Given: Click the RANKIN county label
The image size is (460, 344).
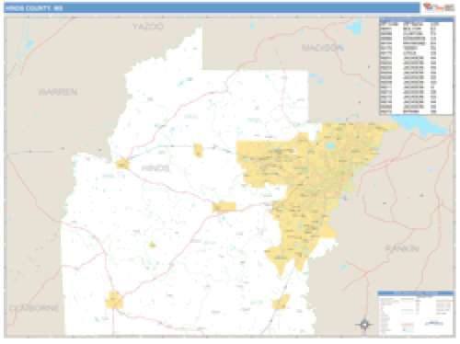Looking at the screenshot, I should 402,248.
